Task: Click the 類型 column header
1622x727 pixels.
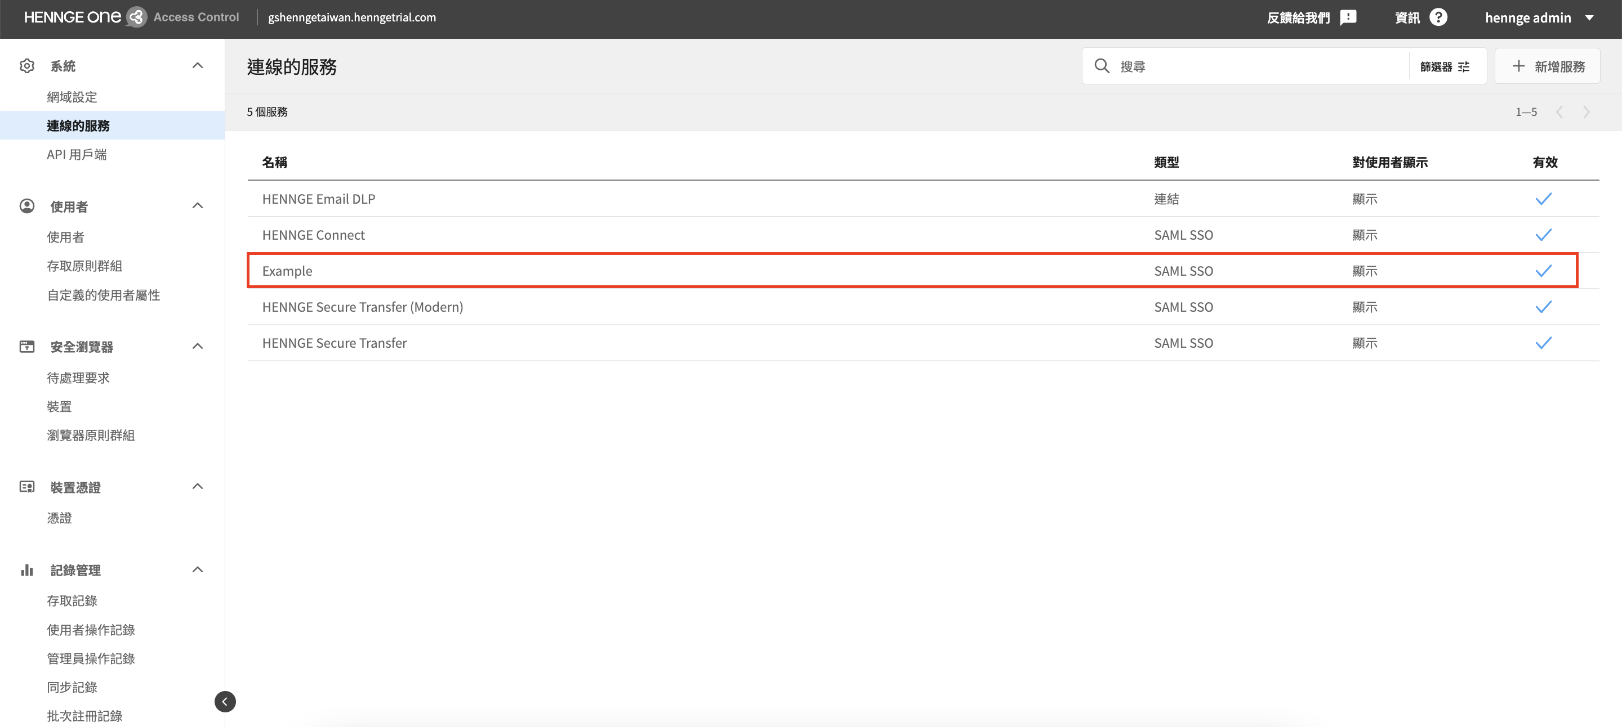Action: click(x=1166, y=162)
